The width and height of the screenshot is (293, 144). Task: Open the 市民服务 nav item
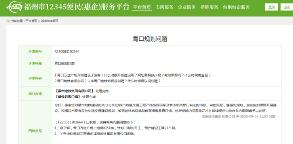tap(164, 7)
